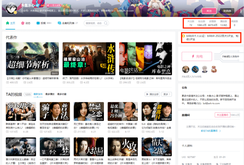Sort videos by 最多播放
Image resolution: width=244 pixels, height=165 pixels.
tap(50, 94)
